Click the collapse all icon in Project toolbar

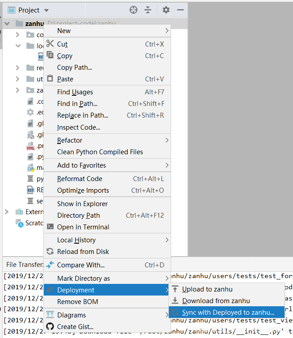click(148, 10)
